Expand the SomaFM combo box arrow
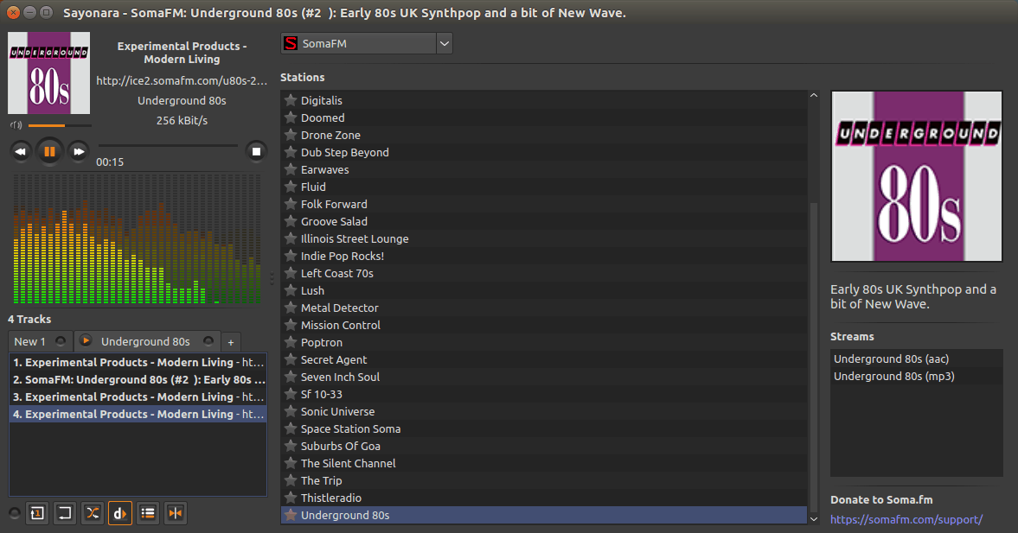 [444, 43]
